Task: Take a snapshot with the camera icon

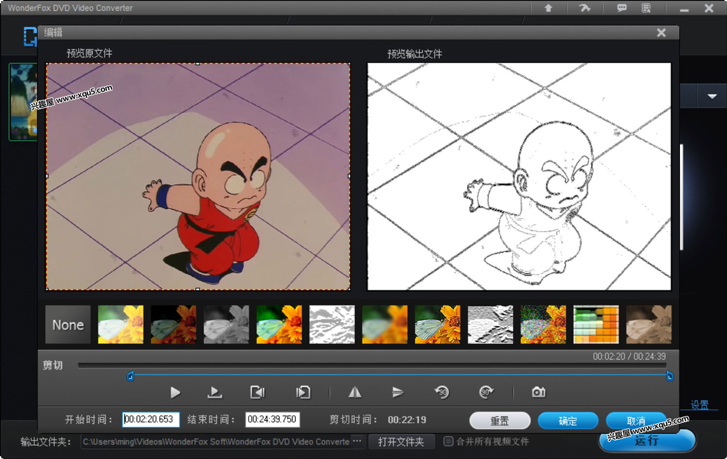Action: coord(538,392)
